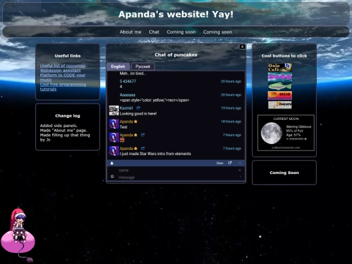Viewport: 352px width, 264px height.
Task: Toggle the chat sound speaker icon
Action: pyautogui.click(x=240, y=170)
